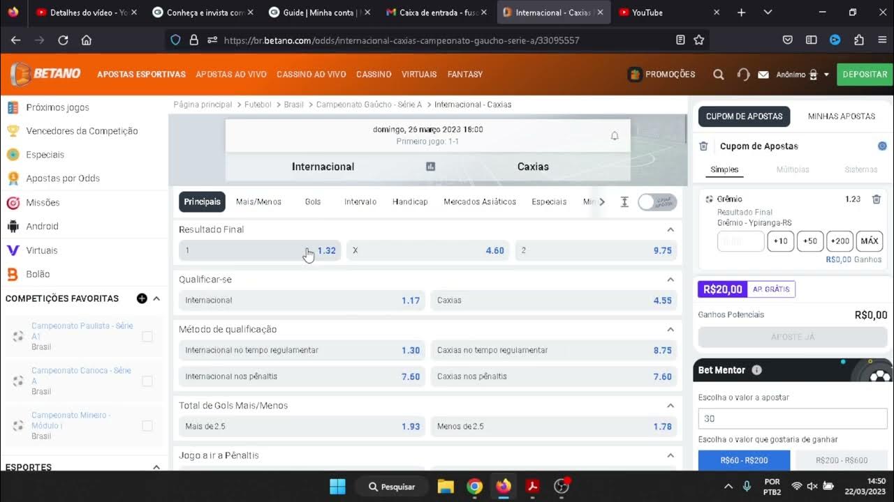Image resolution: width=894 pixels, height=502 pixels.
Task: Open match statistics icon between team names
Action: (430, 167)
